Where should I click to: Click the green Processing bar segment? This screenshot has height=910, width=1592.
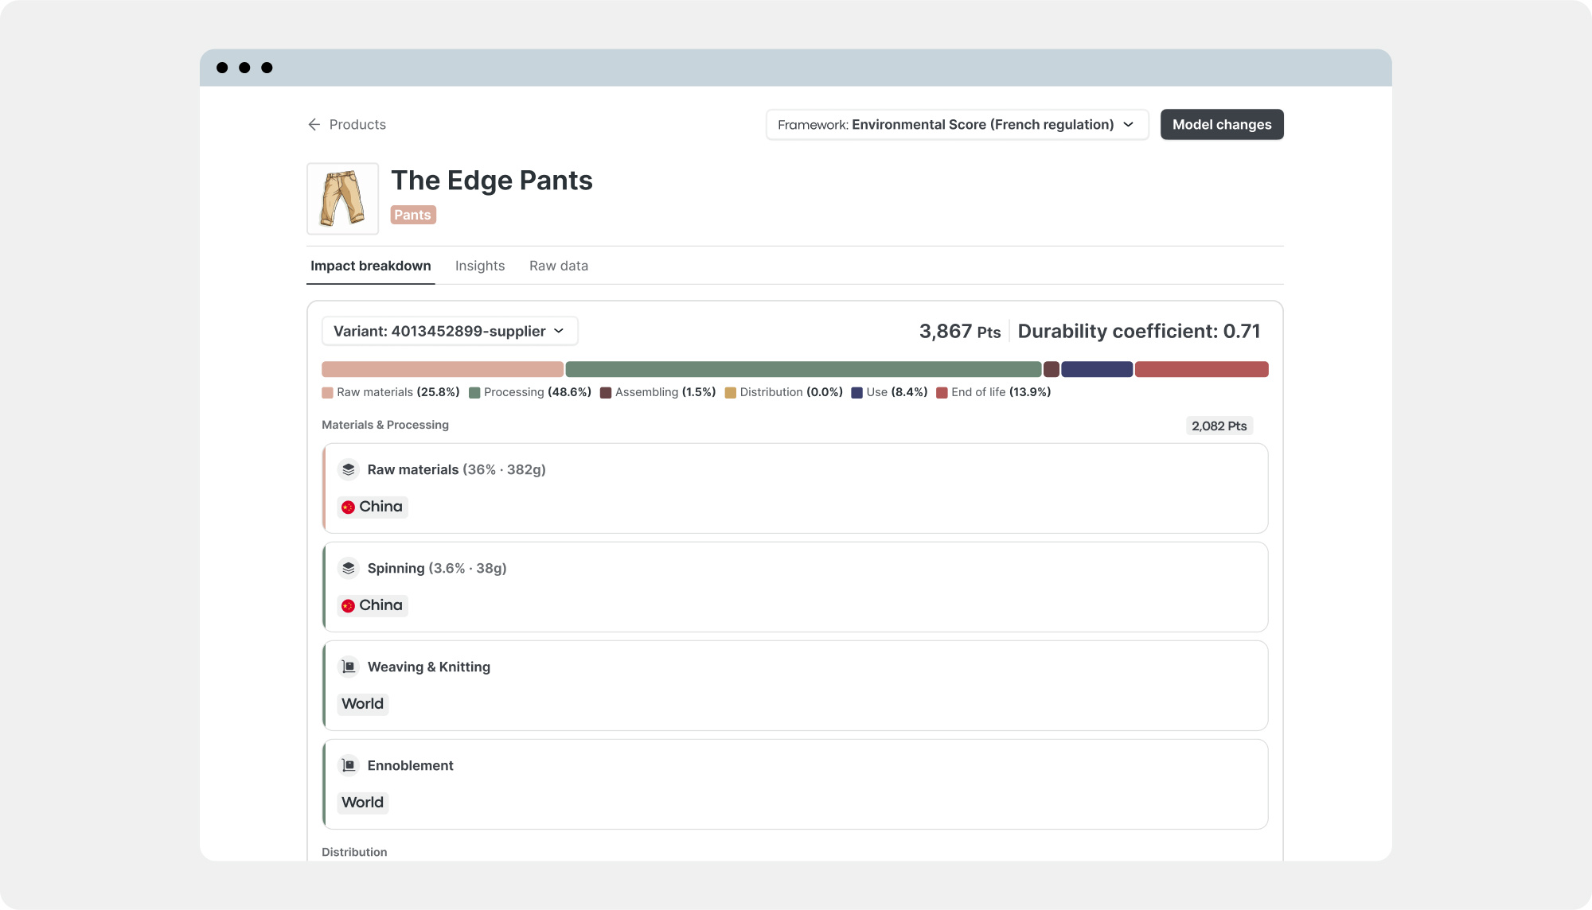(x=802, y=369)
